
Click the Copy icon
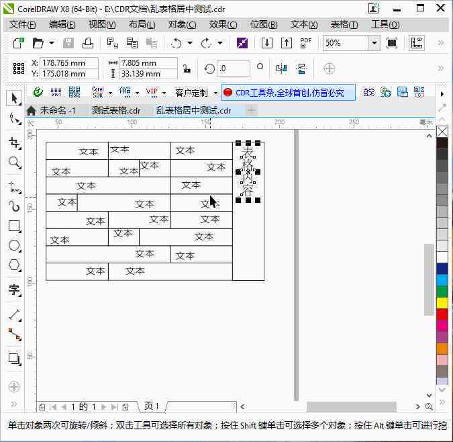(x=132, y=43)
